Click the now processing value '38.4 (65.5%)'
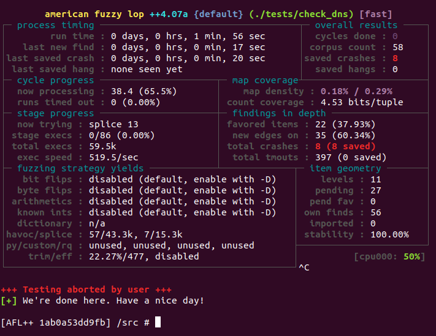 [144, 92]
